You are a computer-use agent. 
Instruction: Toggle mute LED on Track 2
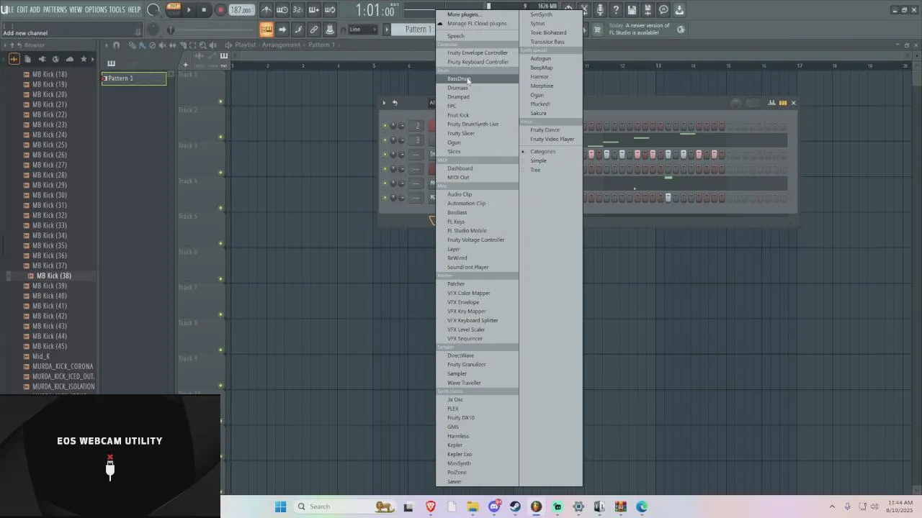220,137
